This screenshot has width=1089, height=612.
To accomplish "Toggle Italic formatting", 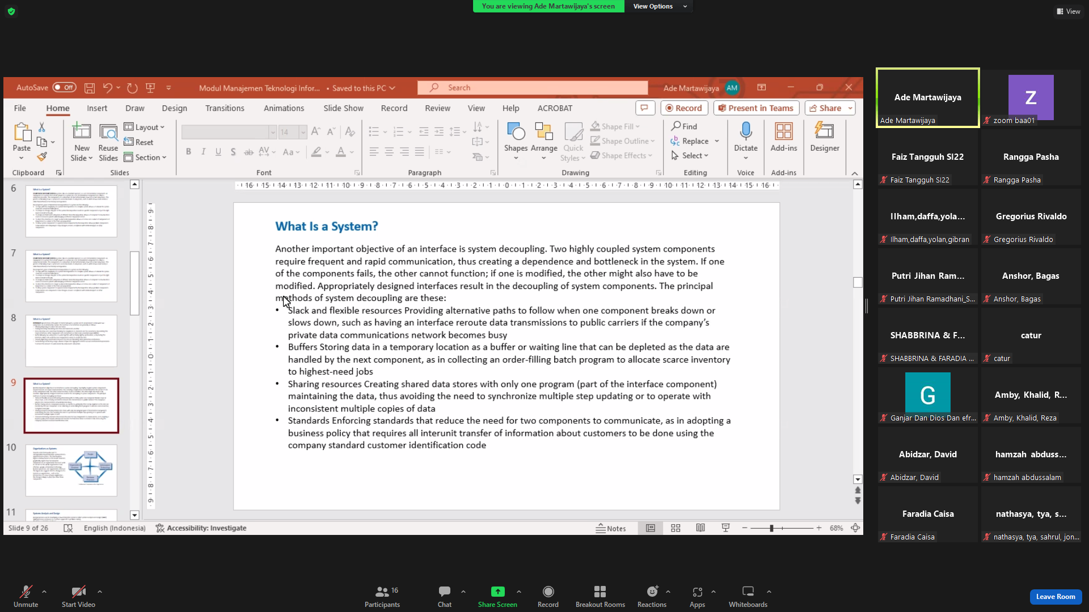I will (203, 152).
